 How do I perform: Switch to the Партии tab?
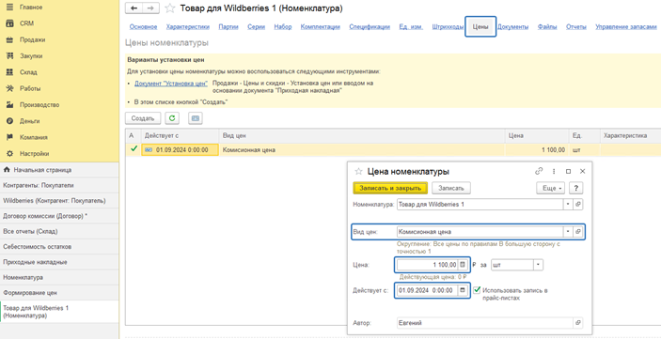click(x=228, y=27)
